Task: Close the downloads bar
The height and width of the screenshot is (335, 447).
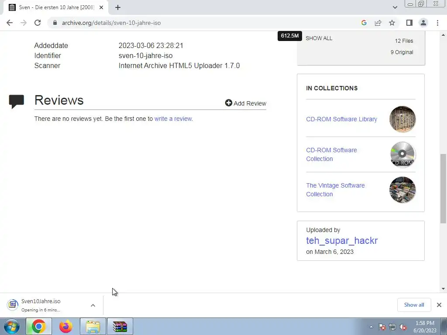Action: pyautogui.click(x=439, y=305)
